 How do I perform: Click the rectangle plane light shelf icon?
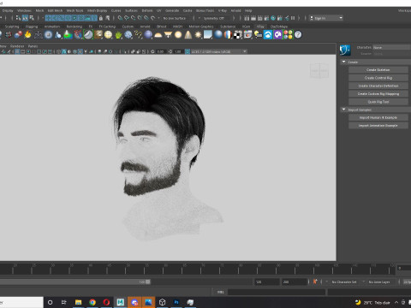[x=208, y=35]
